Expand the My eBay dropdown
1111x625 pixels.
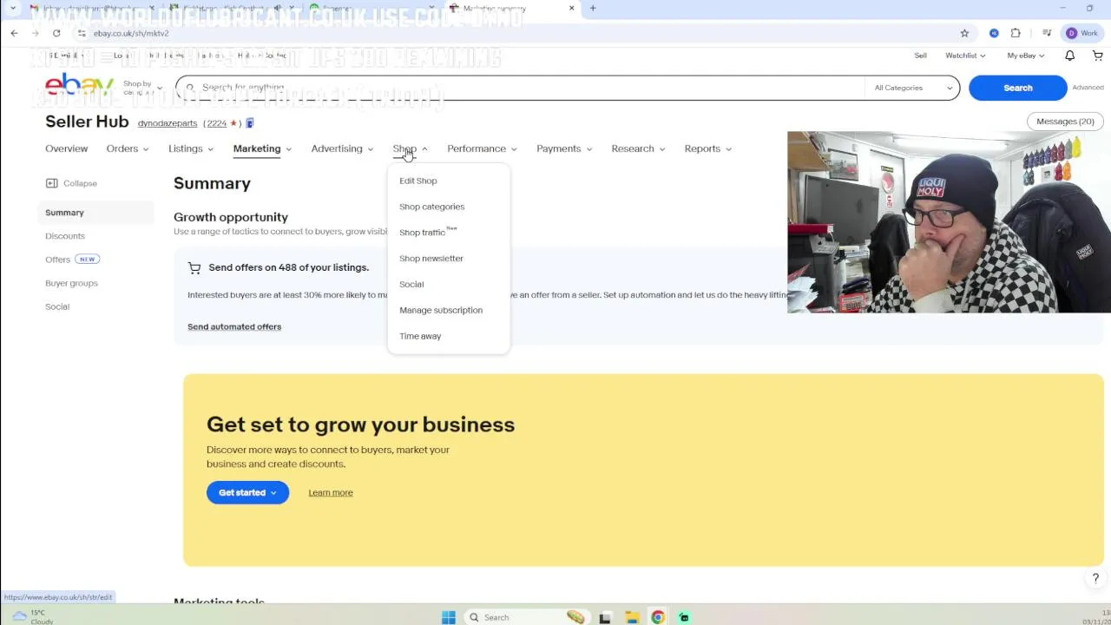coord(1025,56)
